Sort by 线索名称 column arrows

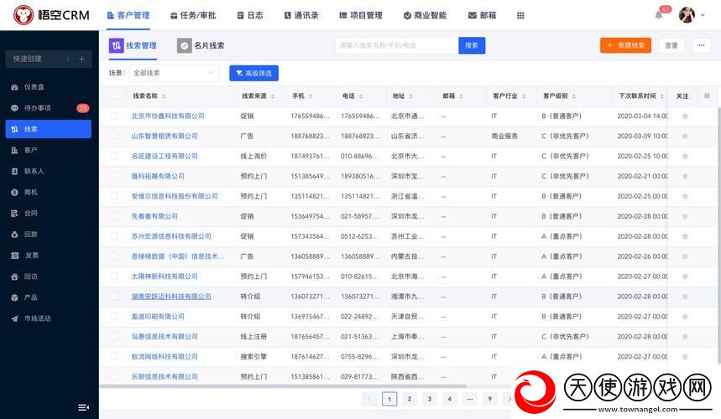[164, 96]
